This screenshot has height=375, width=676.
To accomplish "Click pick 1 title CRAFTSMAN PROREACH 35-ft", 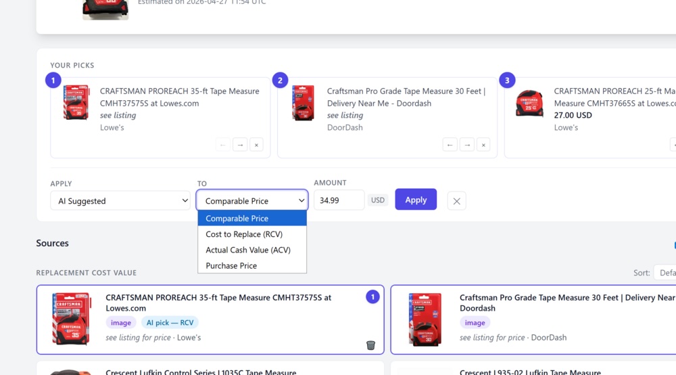I will tap(179, 97).
